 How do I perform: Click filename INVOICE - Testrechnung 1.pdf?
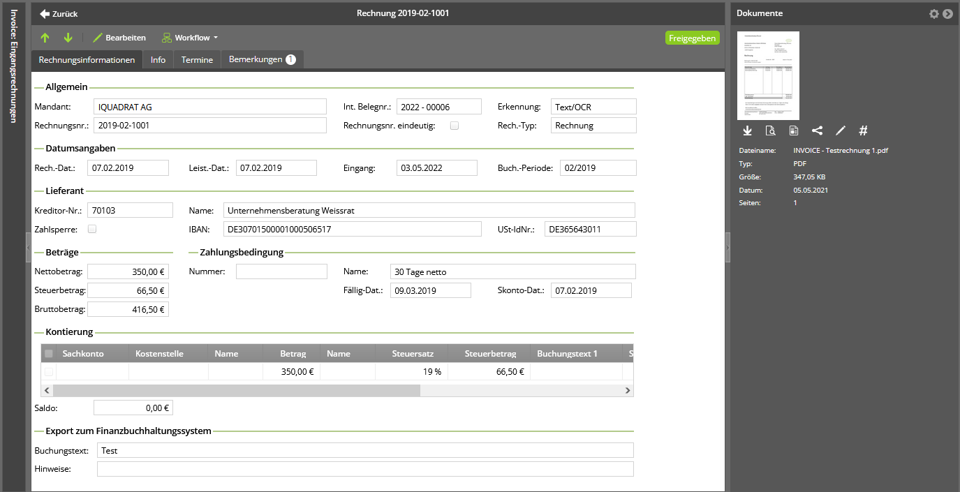point(841,150)
